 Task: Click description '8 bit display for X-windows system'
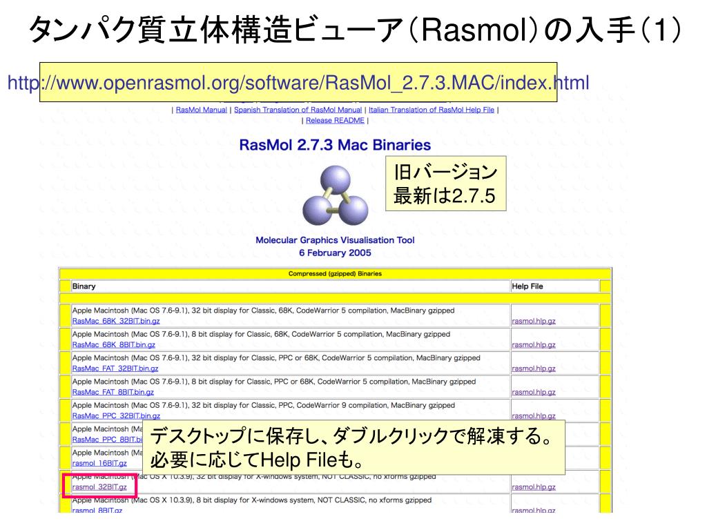click(x=251, y=500)
